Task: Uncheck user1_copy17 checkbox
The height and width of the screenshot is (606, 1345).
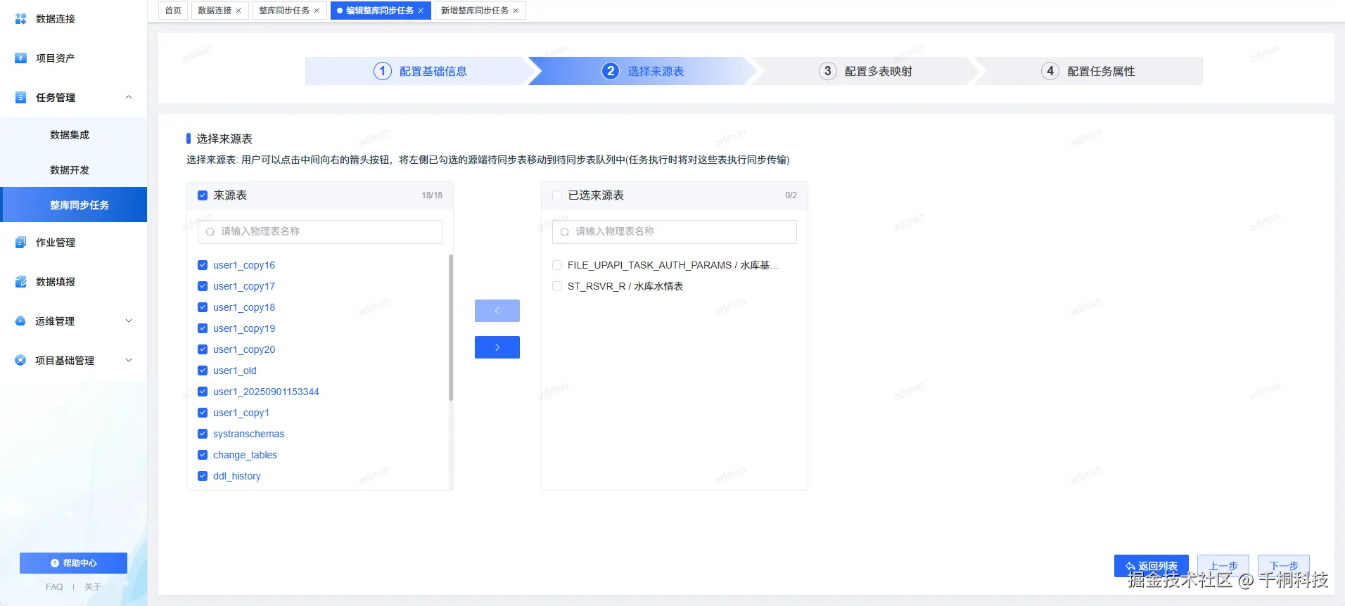Action: [203, 286]
